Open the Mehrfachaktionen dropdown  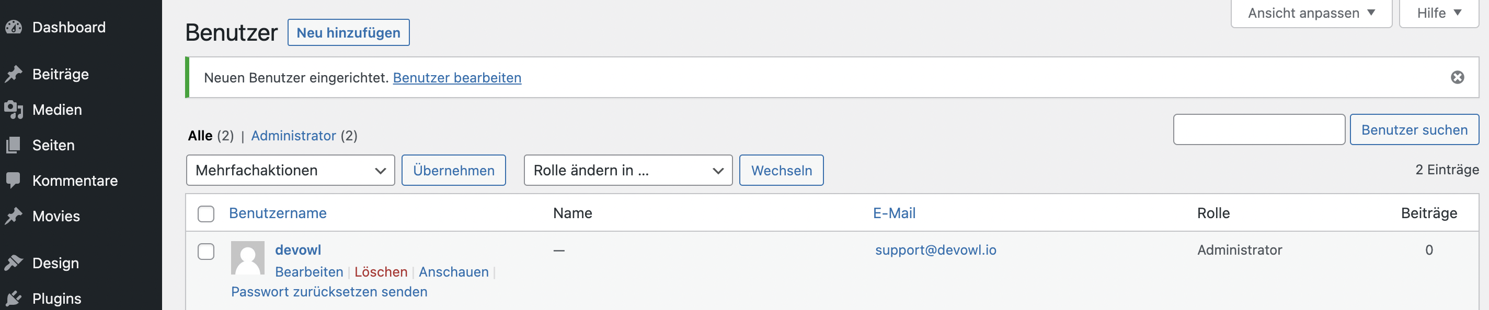[x=290, y=170]
